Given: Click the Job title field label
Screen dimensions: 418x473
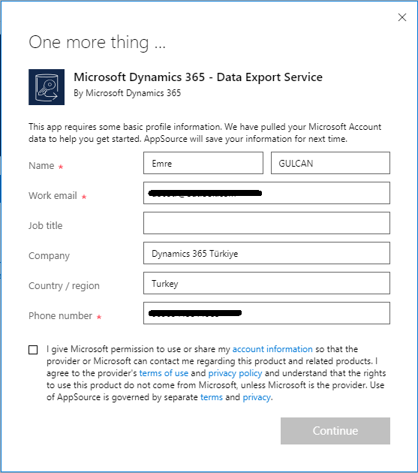Looking at the screenshot, I should click(46, 226).
